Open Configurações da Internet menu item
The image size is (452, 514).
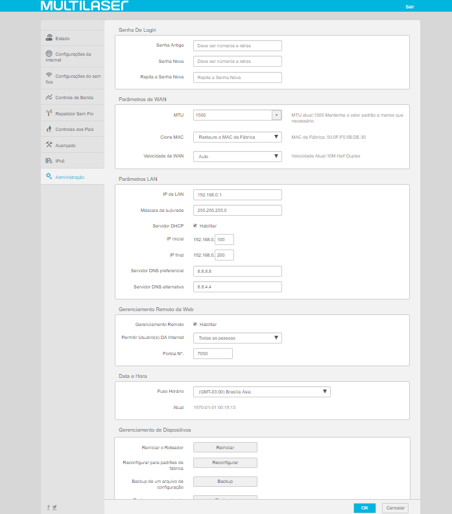click(73, 56)
